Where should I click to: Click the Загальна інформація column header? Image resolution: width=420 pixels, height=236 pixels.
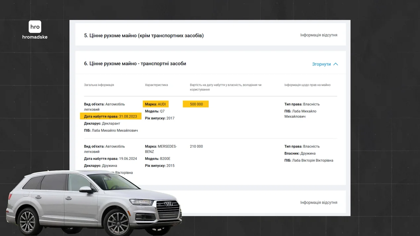coord(99,85)
